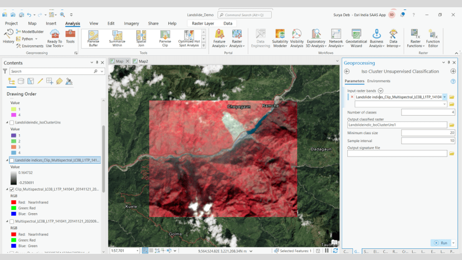This screenshot has height=260, width=462.
Task: Open the Insert ribbon tab
Action: tap(51, 23)
